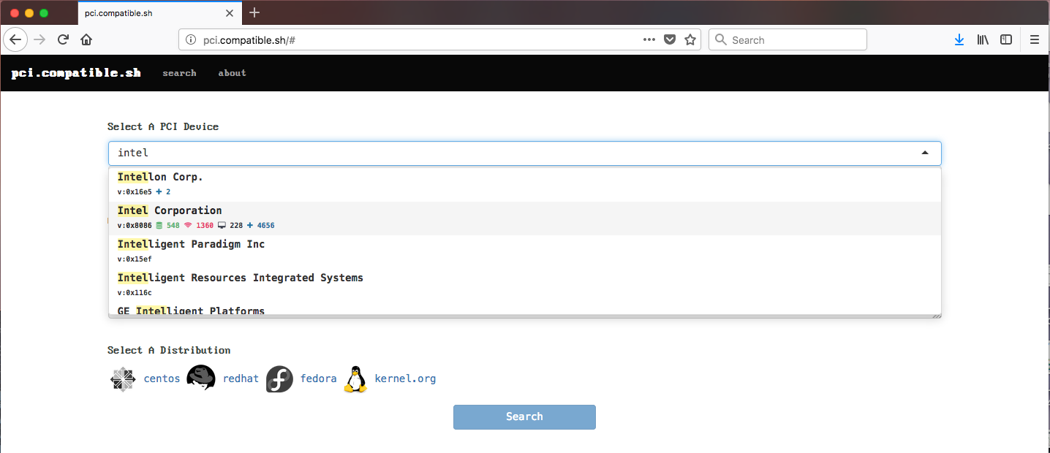Choose the redhat distribution link

(241, 378)
